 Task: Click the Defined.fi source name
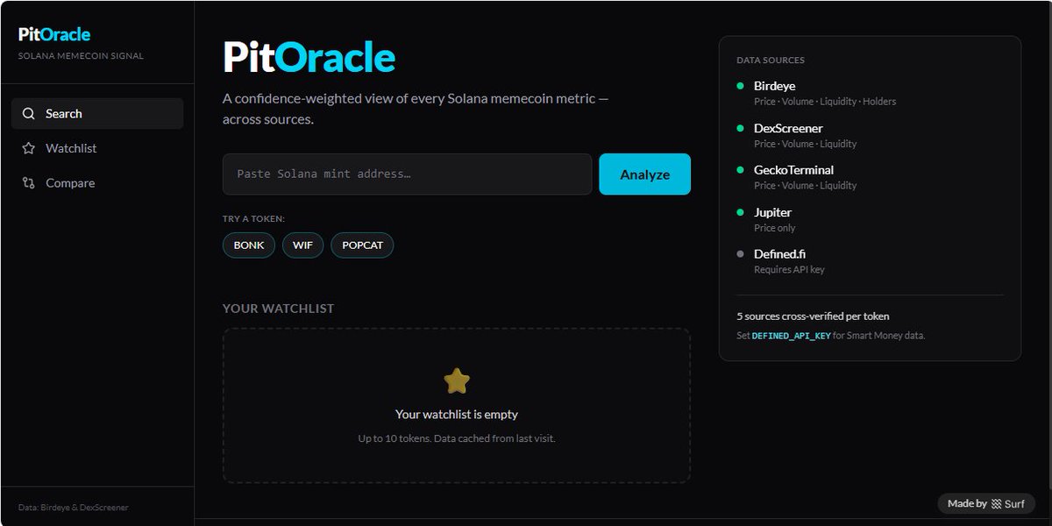(779, 254)
